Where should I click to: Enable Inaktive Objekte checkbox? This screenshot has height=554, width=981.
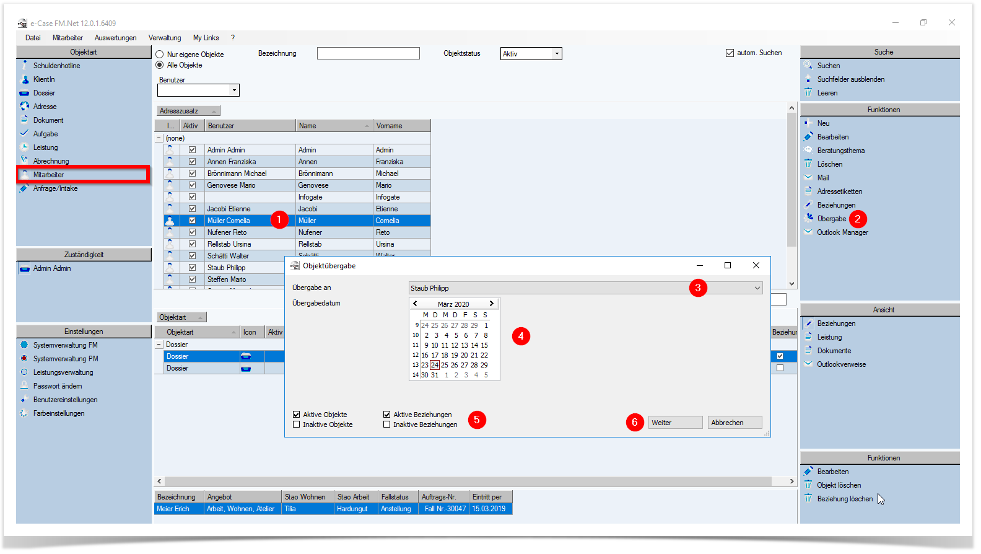296,424
